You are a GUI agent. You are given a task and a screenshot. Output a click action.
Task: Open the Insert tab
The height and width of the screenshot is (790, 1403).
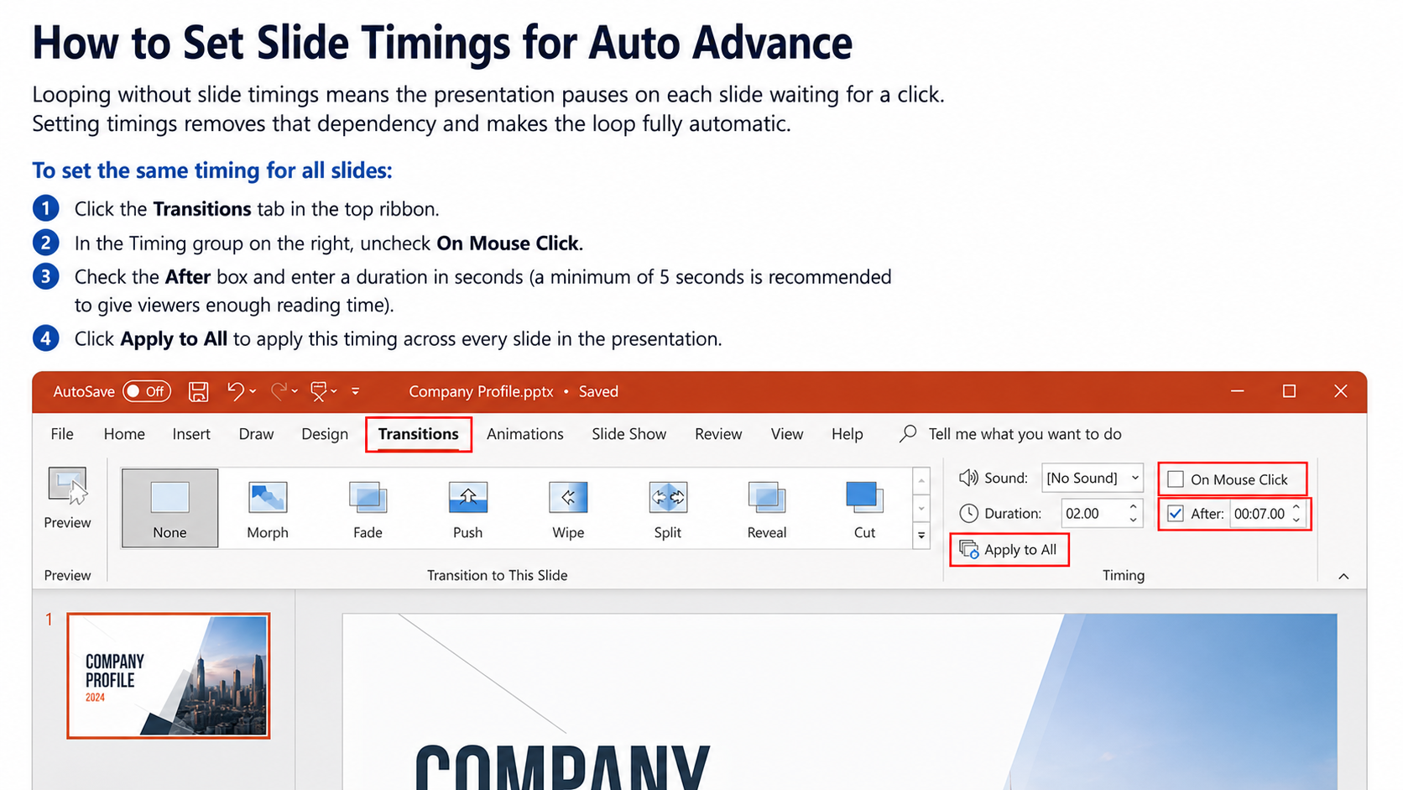point(191,434)
